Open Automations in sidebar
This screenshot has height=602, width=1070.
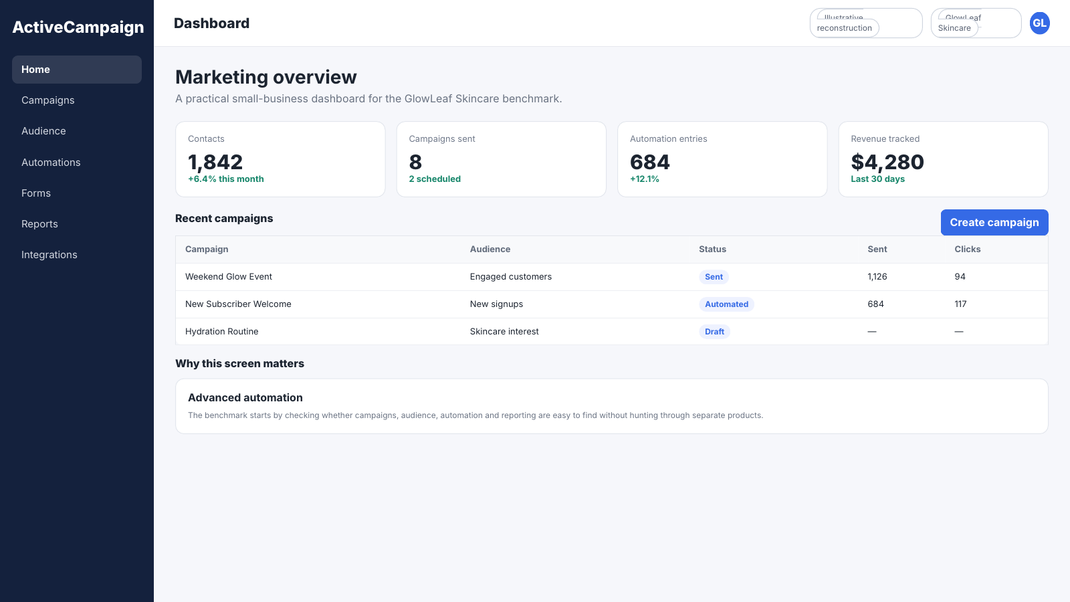point(77,163)
